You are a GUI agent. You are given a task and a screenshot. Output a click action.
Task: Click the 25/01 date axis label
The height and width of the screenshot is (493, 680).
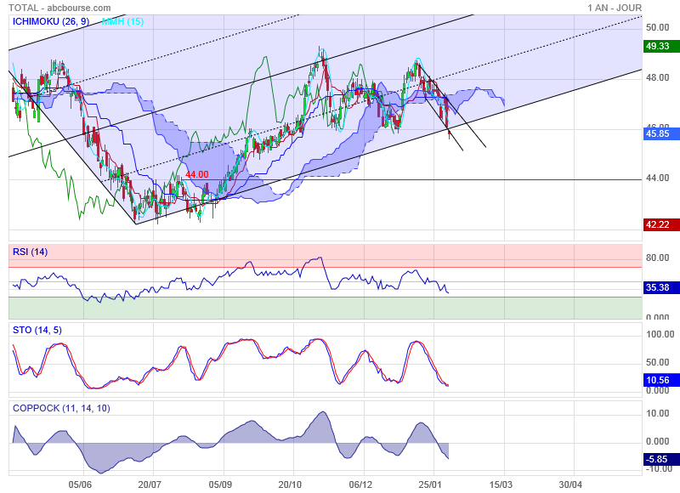[x=430, y=484]
